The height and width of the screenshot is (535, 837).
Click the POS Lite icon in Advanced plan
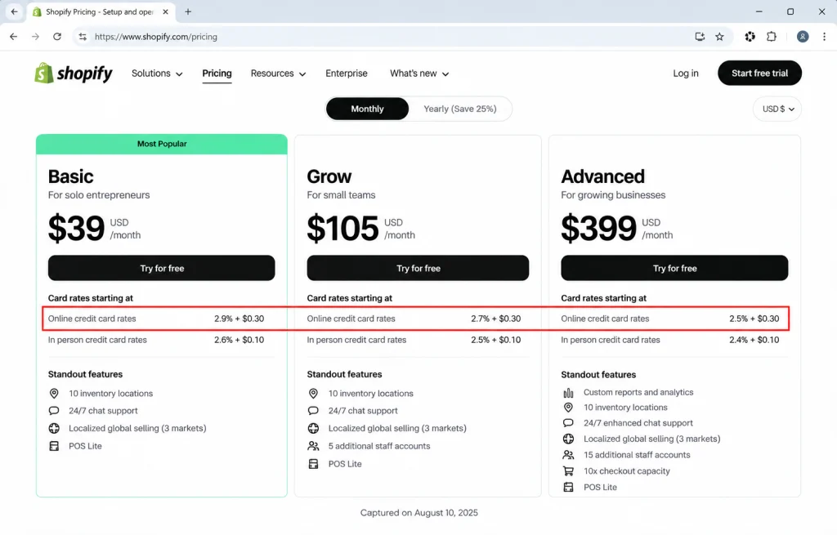(x=569, y=487)
